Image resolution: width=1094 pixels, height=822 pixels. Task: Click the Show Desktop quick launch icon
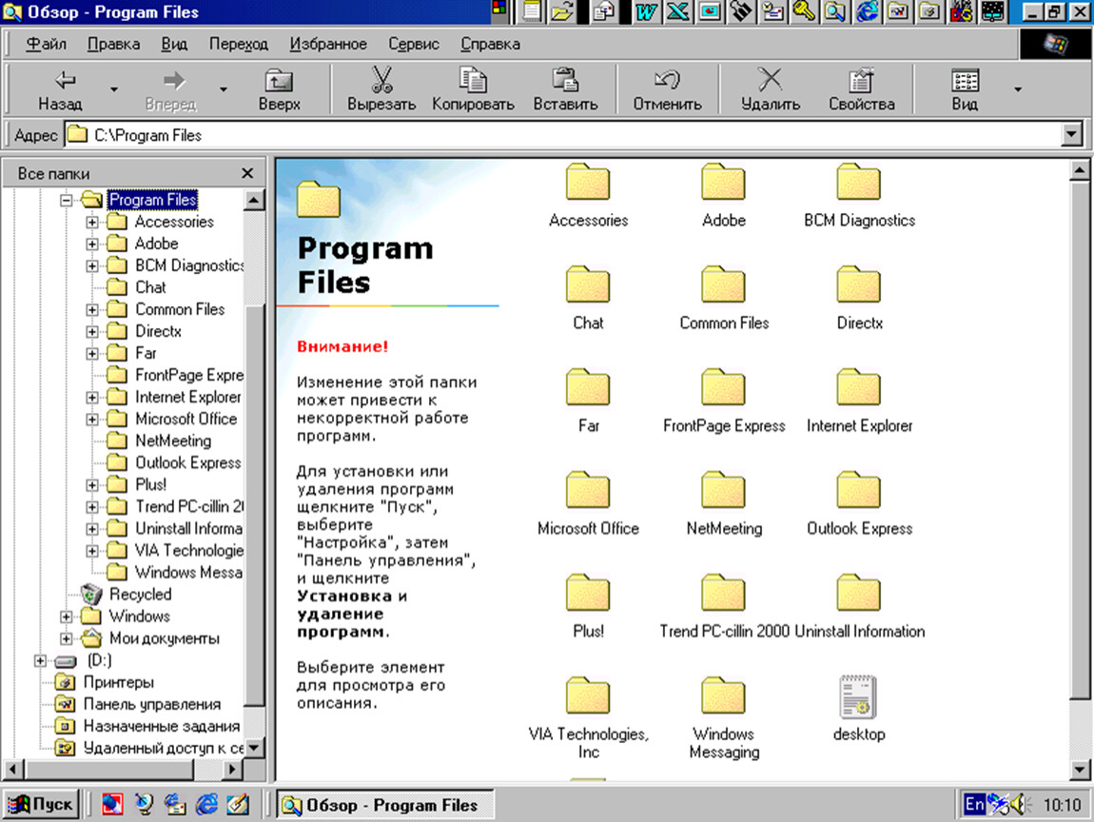point(238,805)
